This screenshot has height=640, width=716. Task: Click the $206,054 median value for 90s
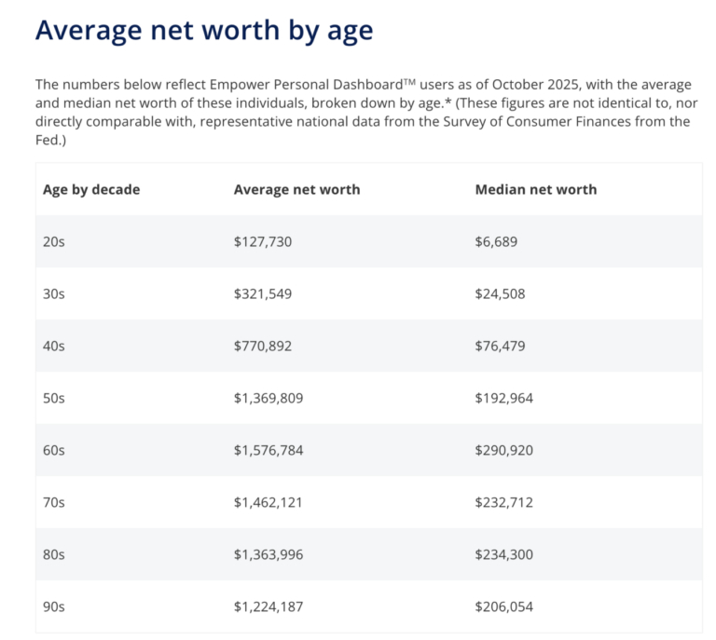click(503, 606)
